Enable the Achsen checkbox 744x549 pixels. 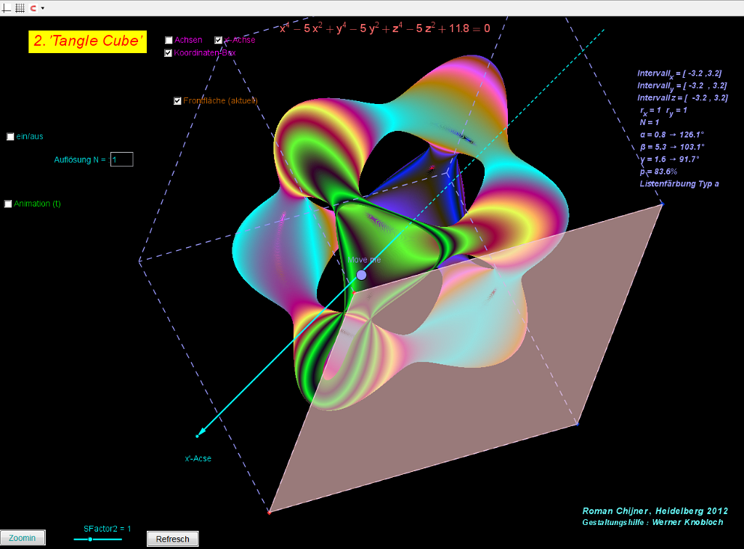click(169, 40)
